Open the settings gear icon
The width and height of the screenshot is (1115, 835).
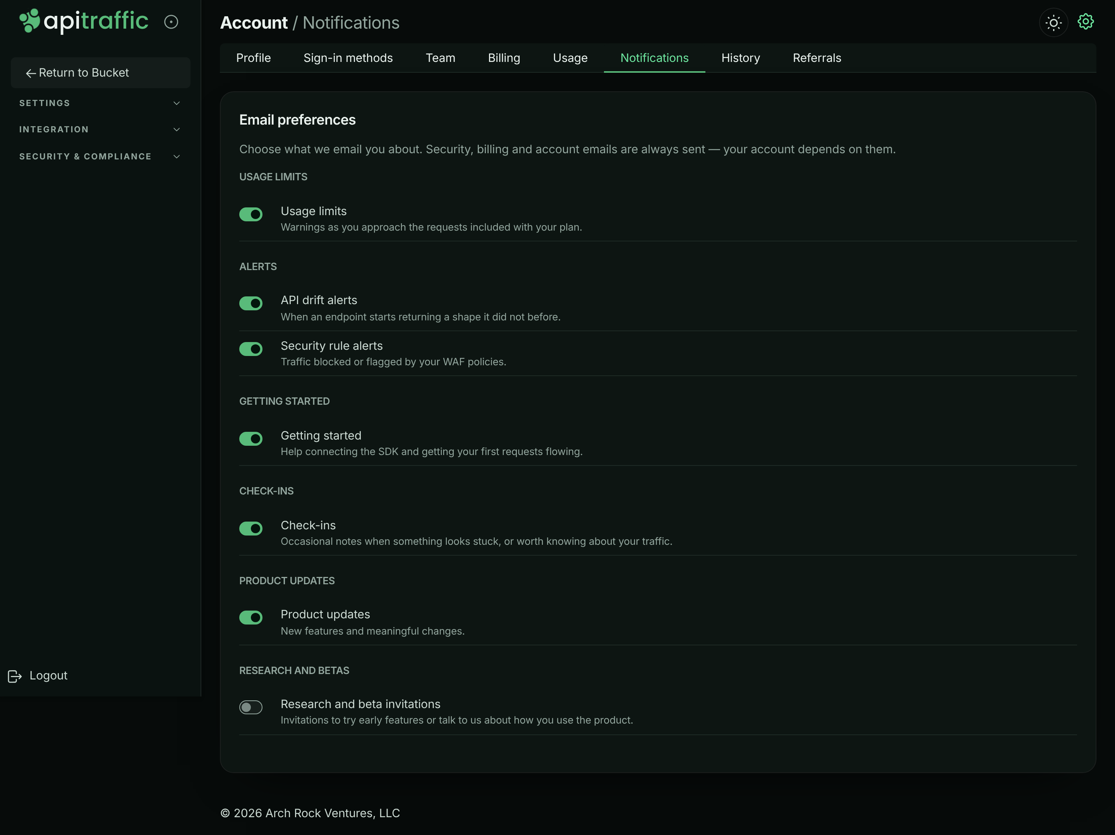(1085, 22)
